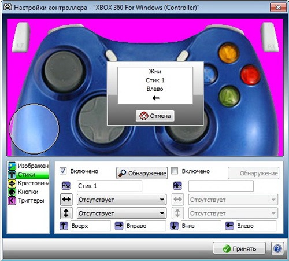Choose the Кнопки list item
Screen dimensions: 289x261
(x=28, y=192)
